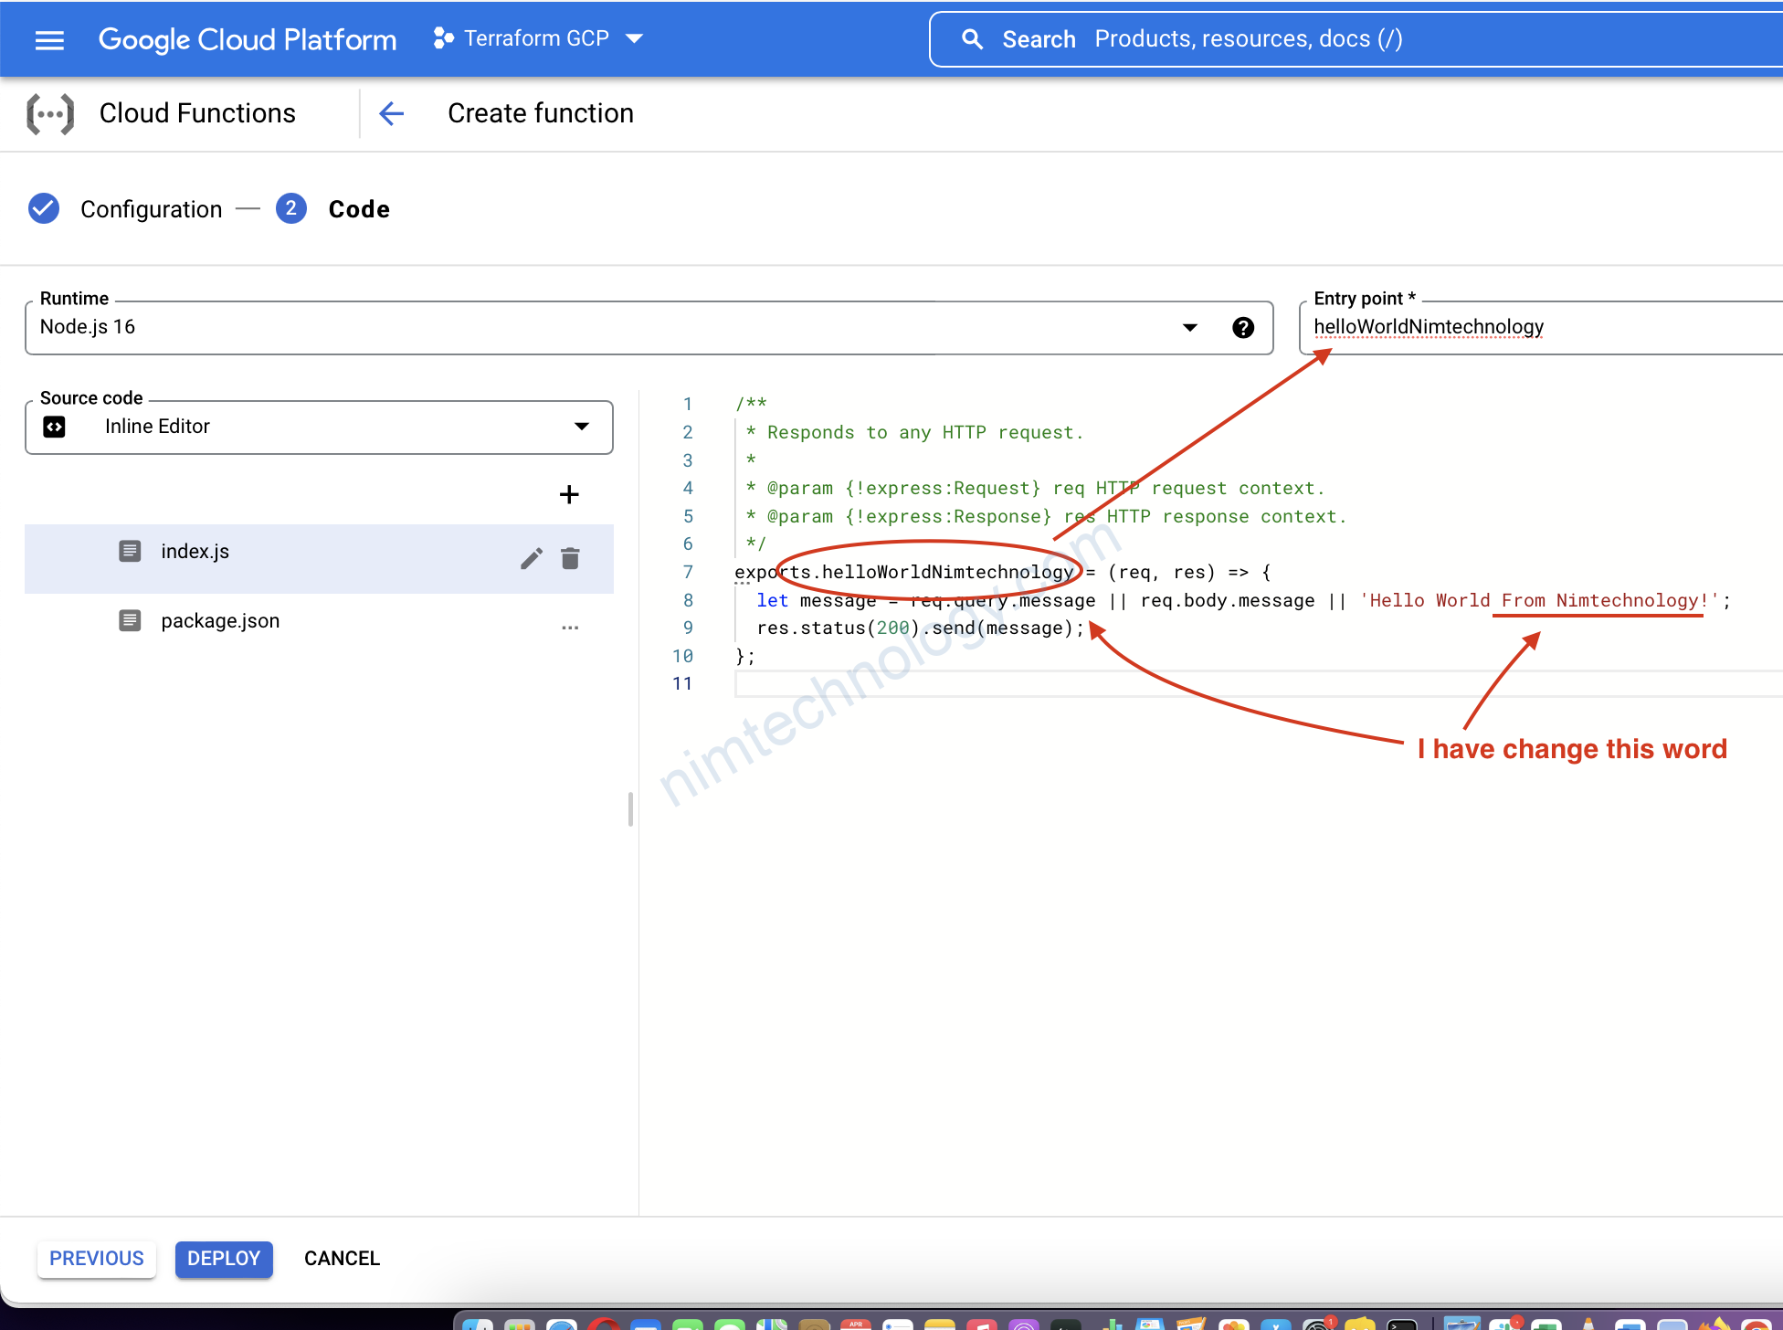Image resolution: width=1783 pixels, height=1330 pixels.
Task: Click the search magnifier icon
Action: pos(972,39)
